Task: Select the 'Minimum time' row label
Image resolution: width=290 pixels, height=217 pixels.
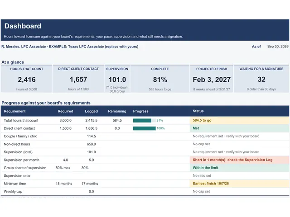Action: [15, 184]
